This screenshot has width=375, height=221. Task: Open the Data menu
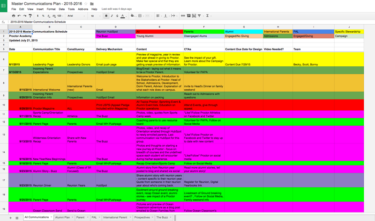coord(62,9)
